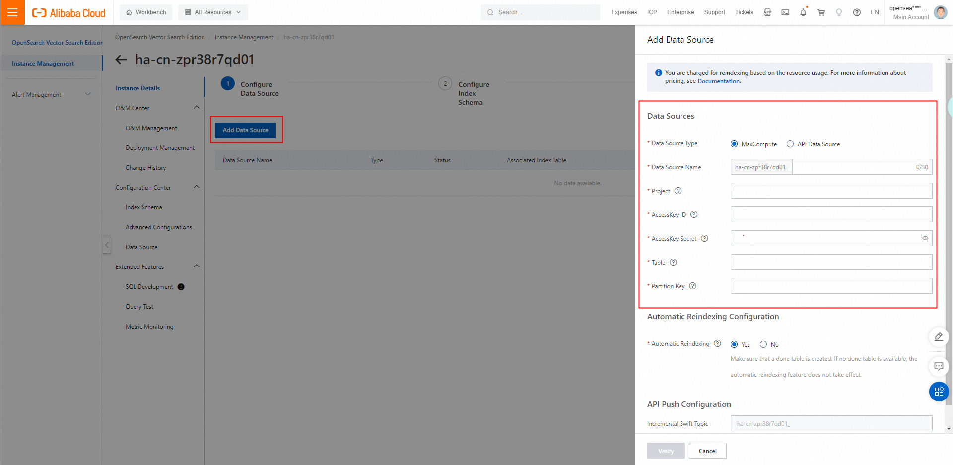Open Query Test page

139,307
